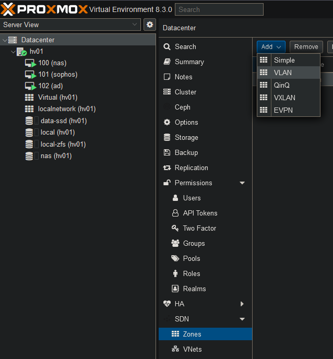Select the 101 (sophos) VM icon
Image resolution: width=333 pixels, height=359 pixels.
30,75
